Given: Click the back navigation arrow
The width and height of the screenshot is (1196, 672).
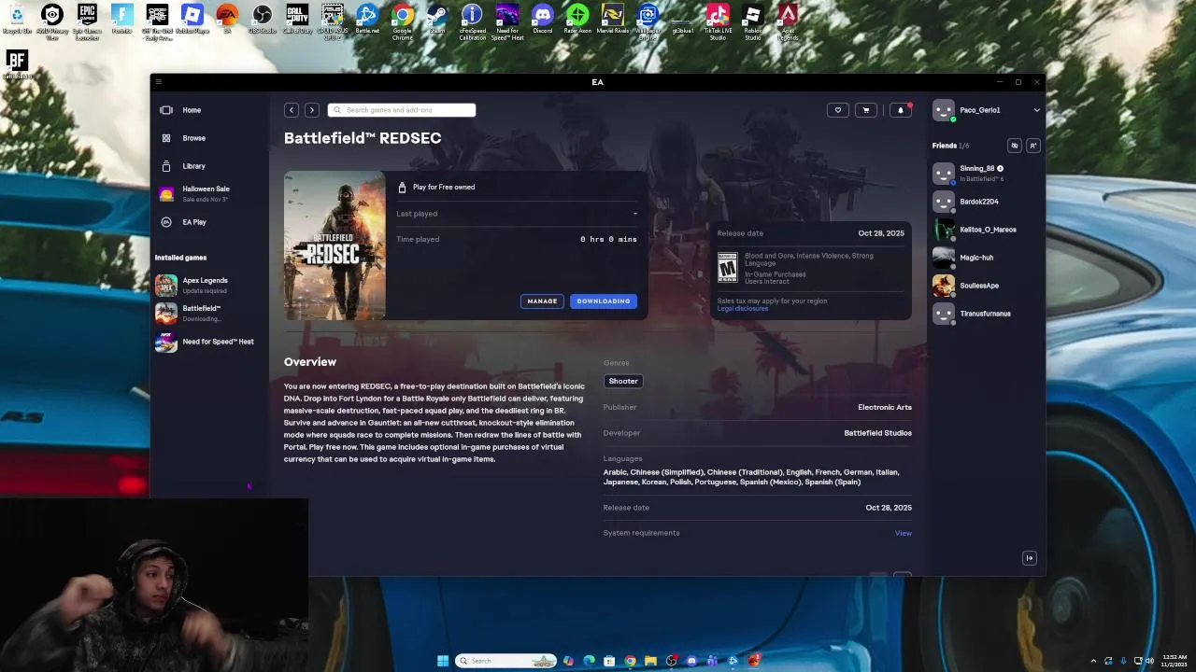Looking at the screenshot, I should [292, 110].
